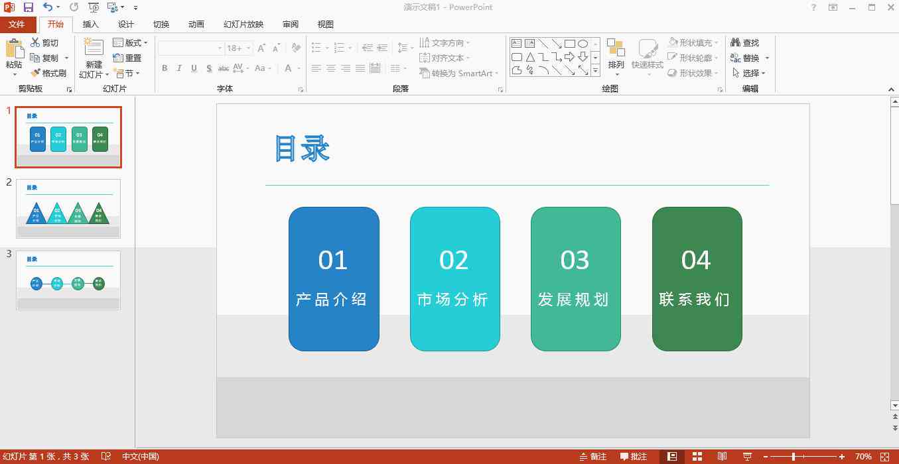
Task: Click the zoom out minus button
Action: point(765,457)
